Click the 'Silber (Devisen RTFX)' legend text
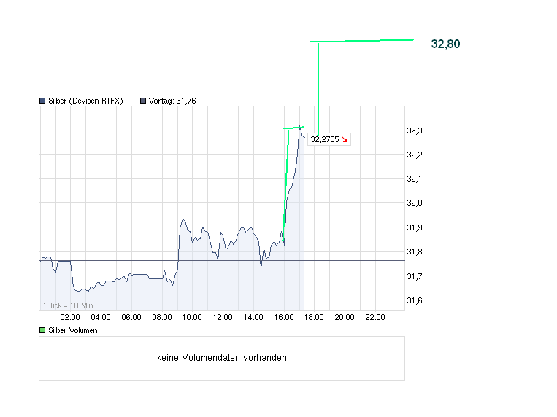This screenshot has height=417, width=557. click(x=85, y=101)
